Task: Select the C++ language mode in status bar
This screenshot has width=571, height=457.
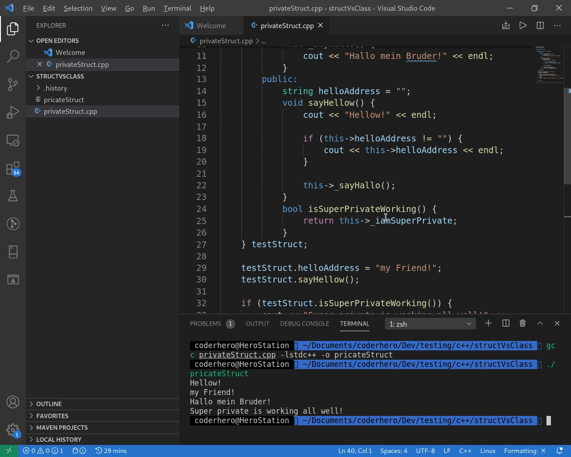Action: pyautogui.click(x=465, y=451)
